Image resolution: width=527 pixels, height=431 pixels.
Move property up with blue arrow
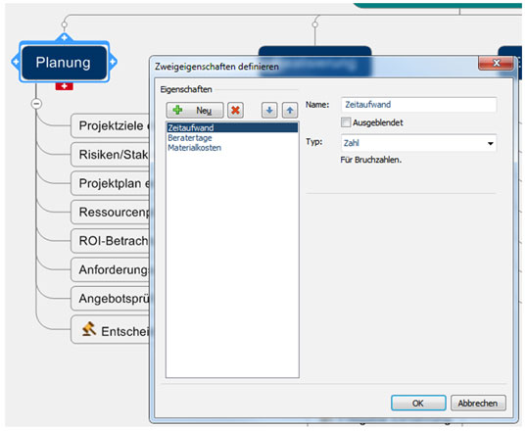point(290,110)
